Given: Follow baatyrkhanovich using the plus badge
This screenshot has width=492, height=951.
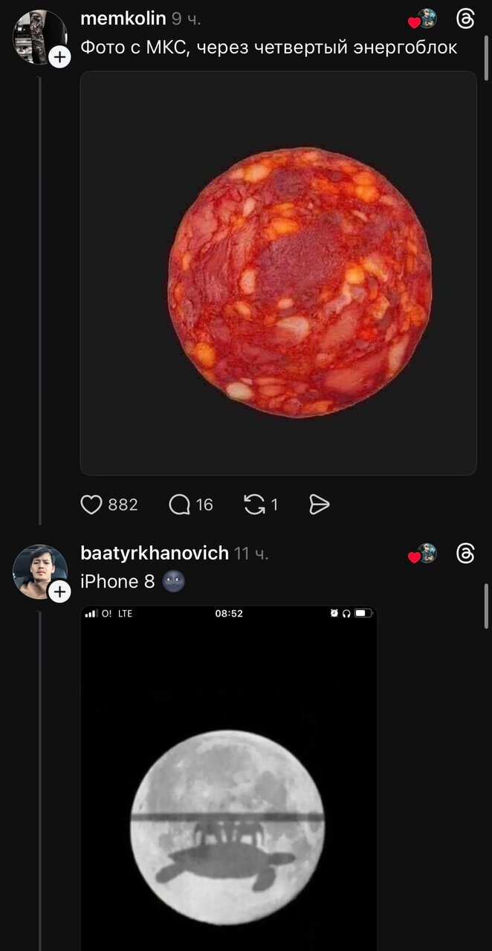Looking at the screenshot, I should pos(59,591).
